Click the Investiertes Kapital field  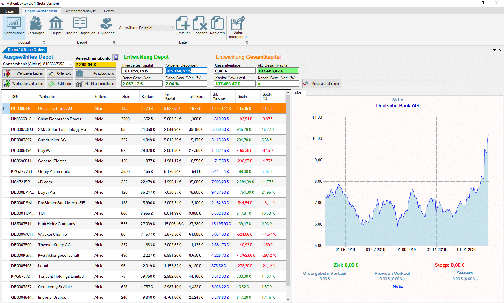coord(142,71)
